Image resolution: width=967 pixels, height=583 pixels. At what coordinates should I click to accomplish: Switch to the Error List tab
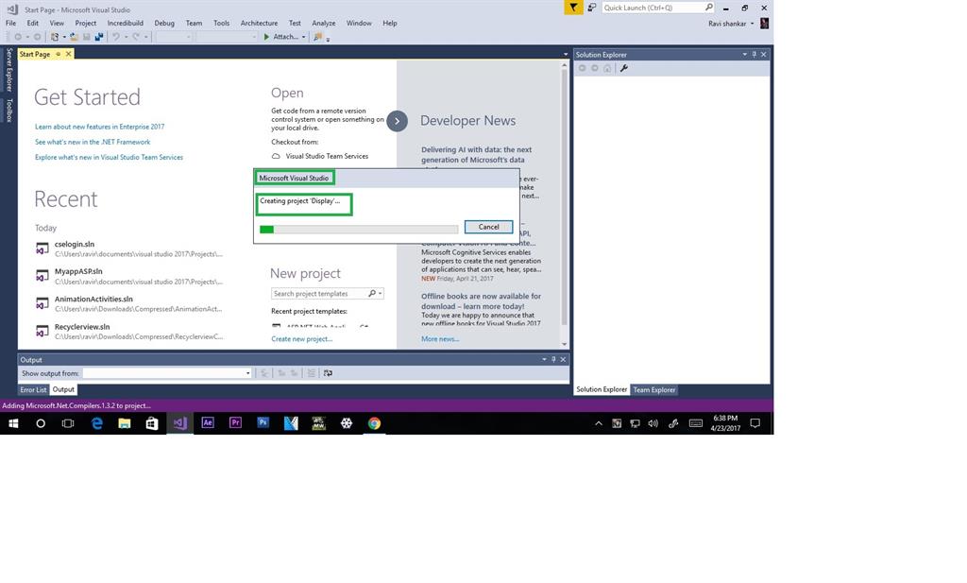[33, 390]
